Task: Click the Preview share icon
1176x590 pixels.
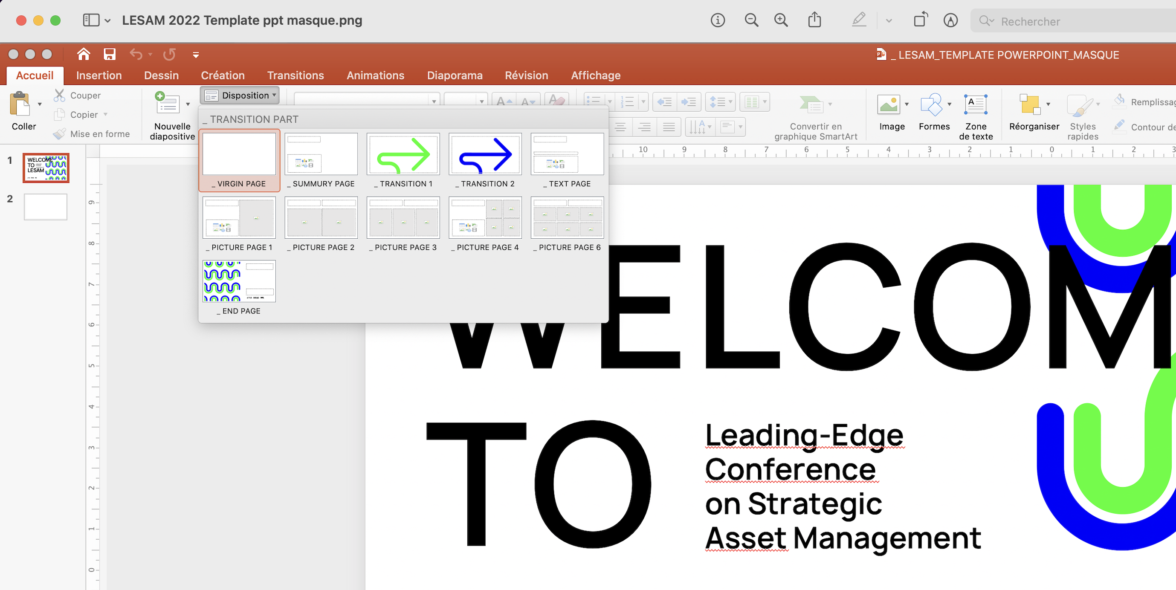Action: (x=814, y=20)
